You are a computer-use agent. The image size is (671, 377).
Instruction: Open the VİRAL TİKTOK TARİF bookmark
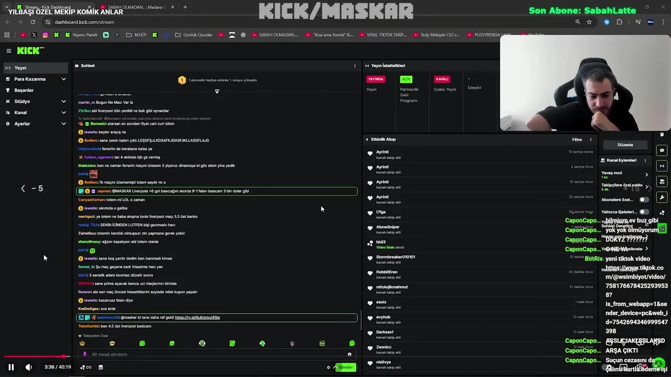pos(383,35)
